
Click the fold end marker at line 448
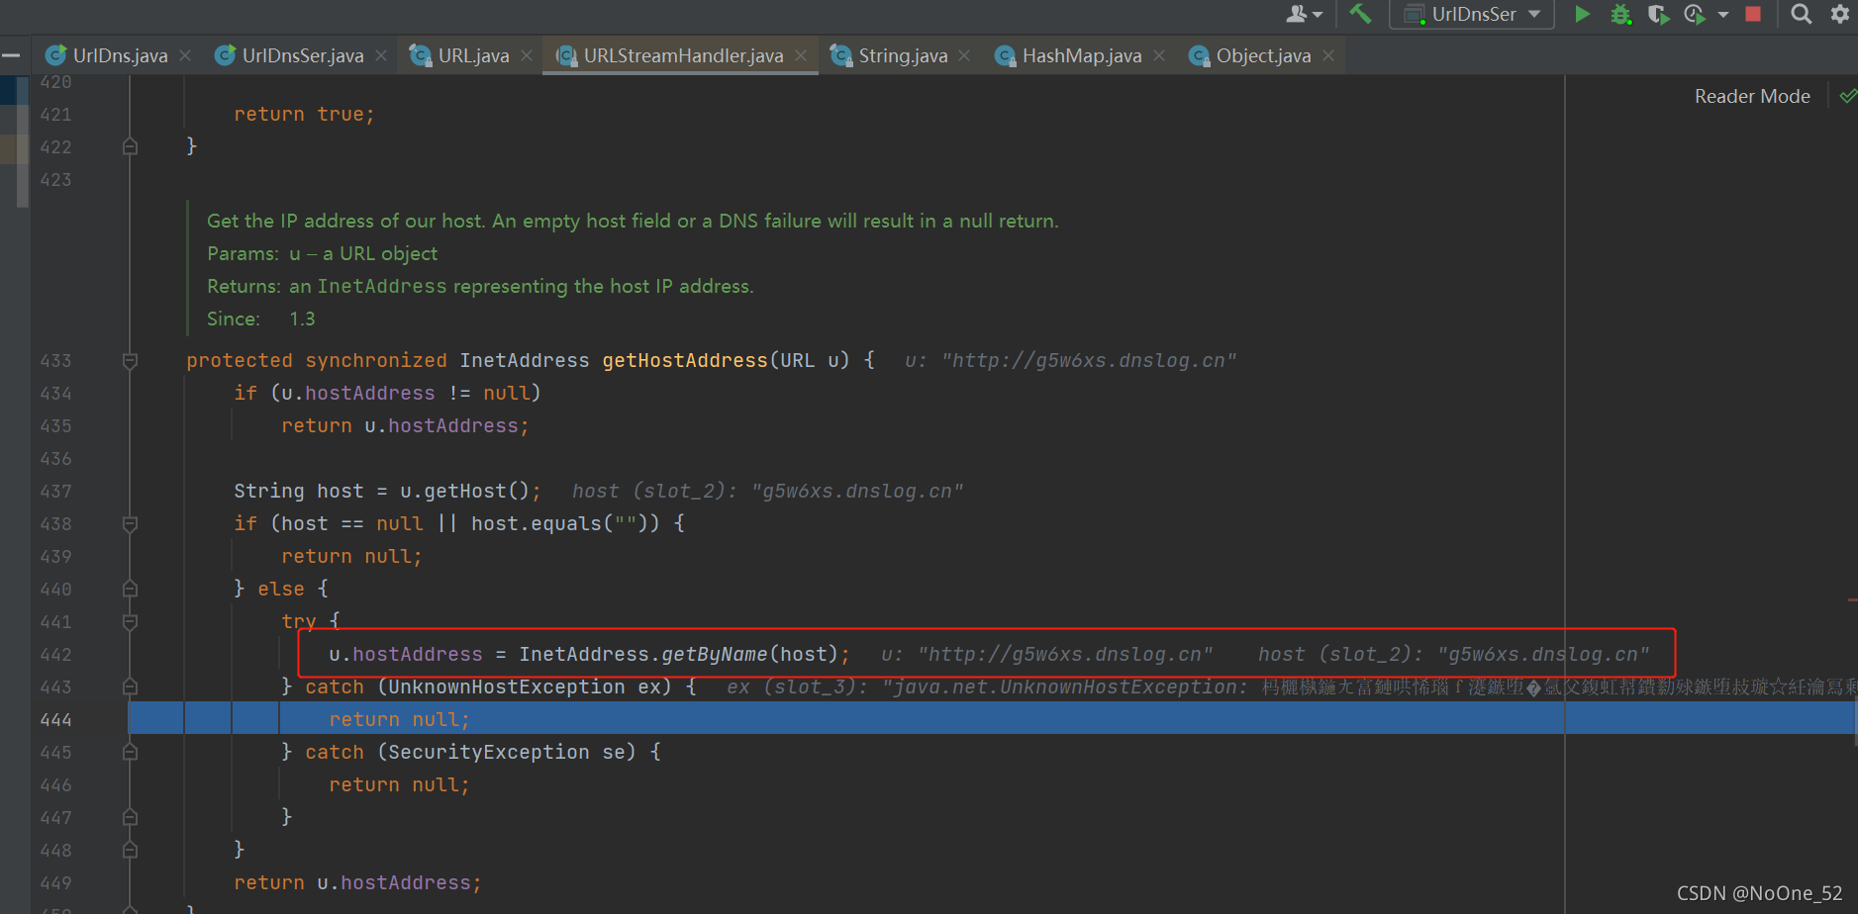[130, 851]
